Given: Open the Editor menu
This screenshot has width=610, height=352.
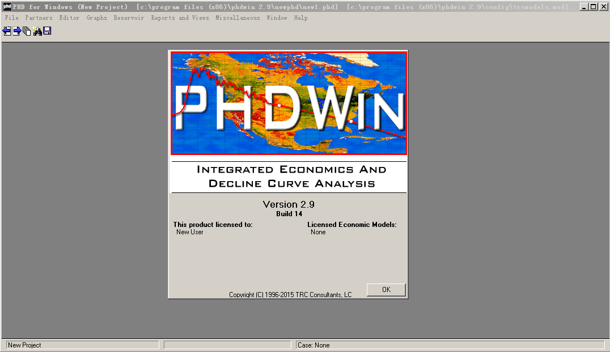Looking at the screenshot, I should click(69, 18).
